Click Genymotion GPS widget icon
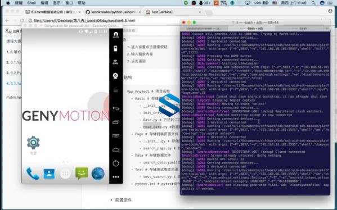The image size is (337, 210). 116,62
